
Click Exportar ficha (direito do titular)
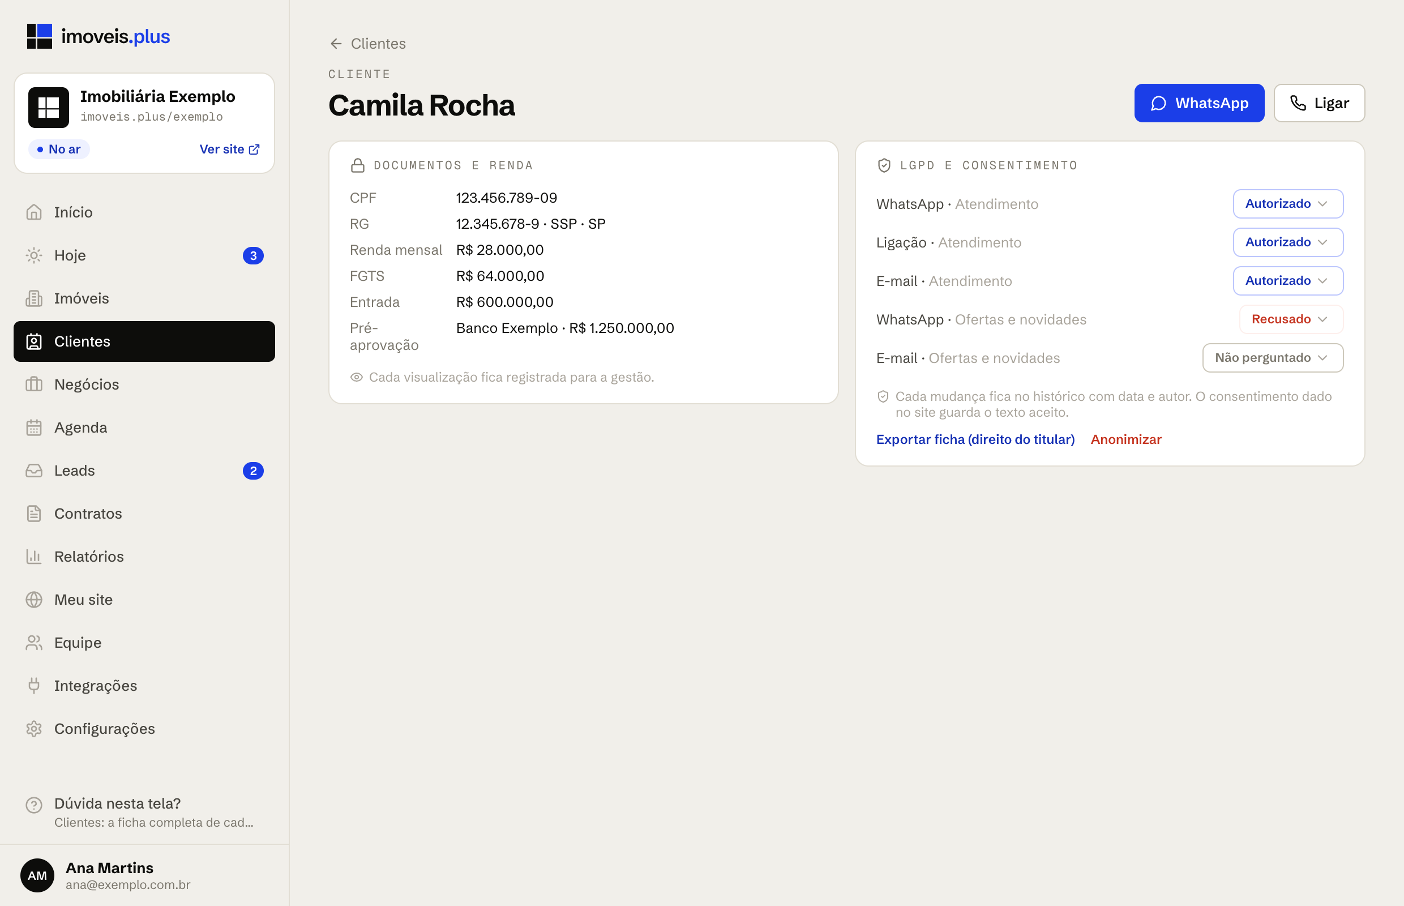pos(975,439)
